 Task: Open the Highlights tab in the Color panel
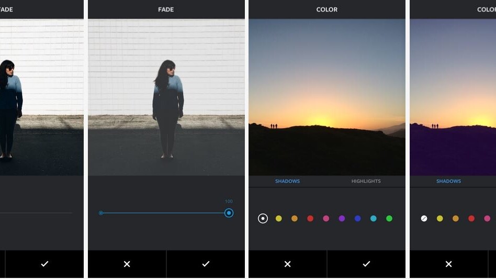pyautogui.click(x=366, y=181)
